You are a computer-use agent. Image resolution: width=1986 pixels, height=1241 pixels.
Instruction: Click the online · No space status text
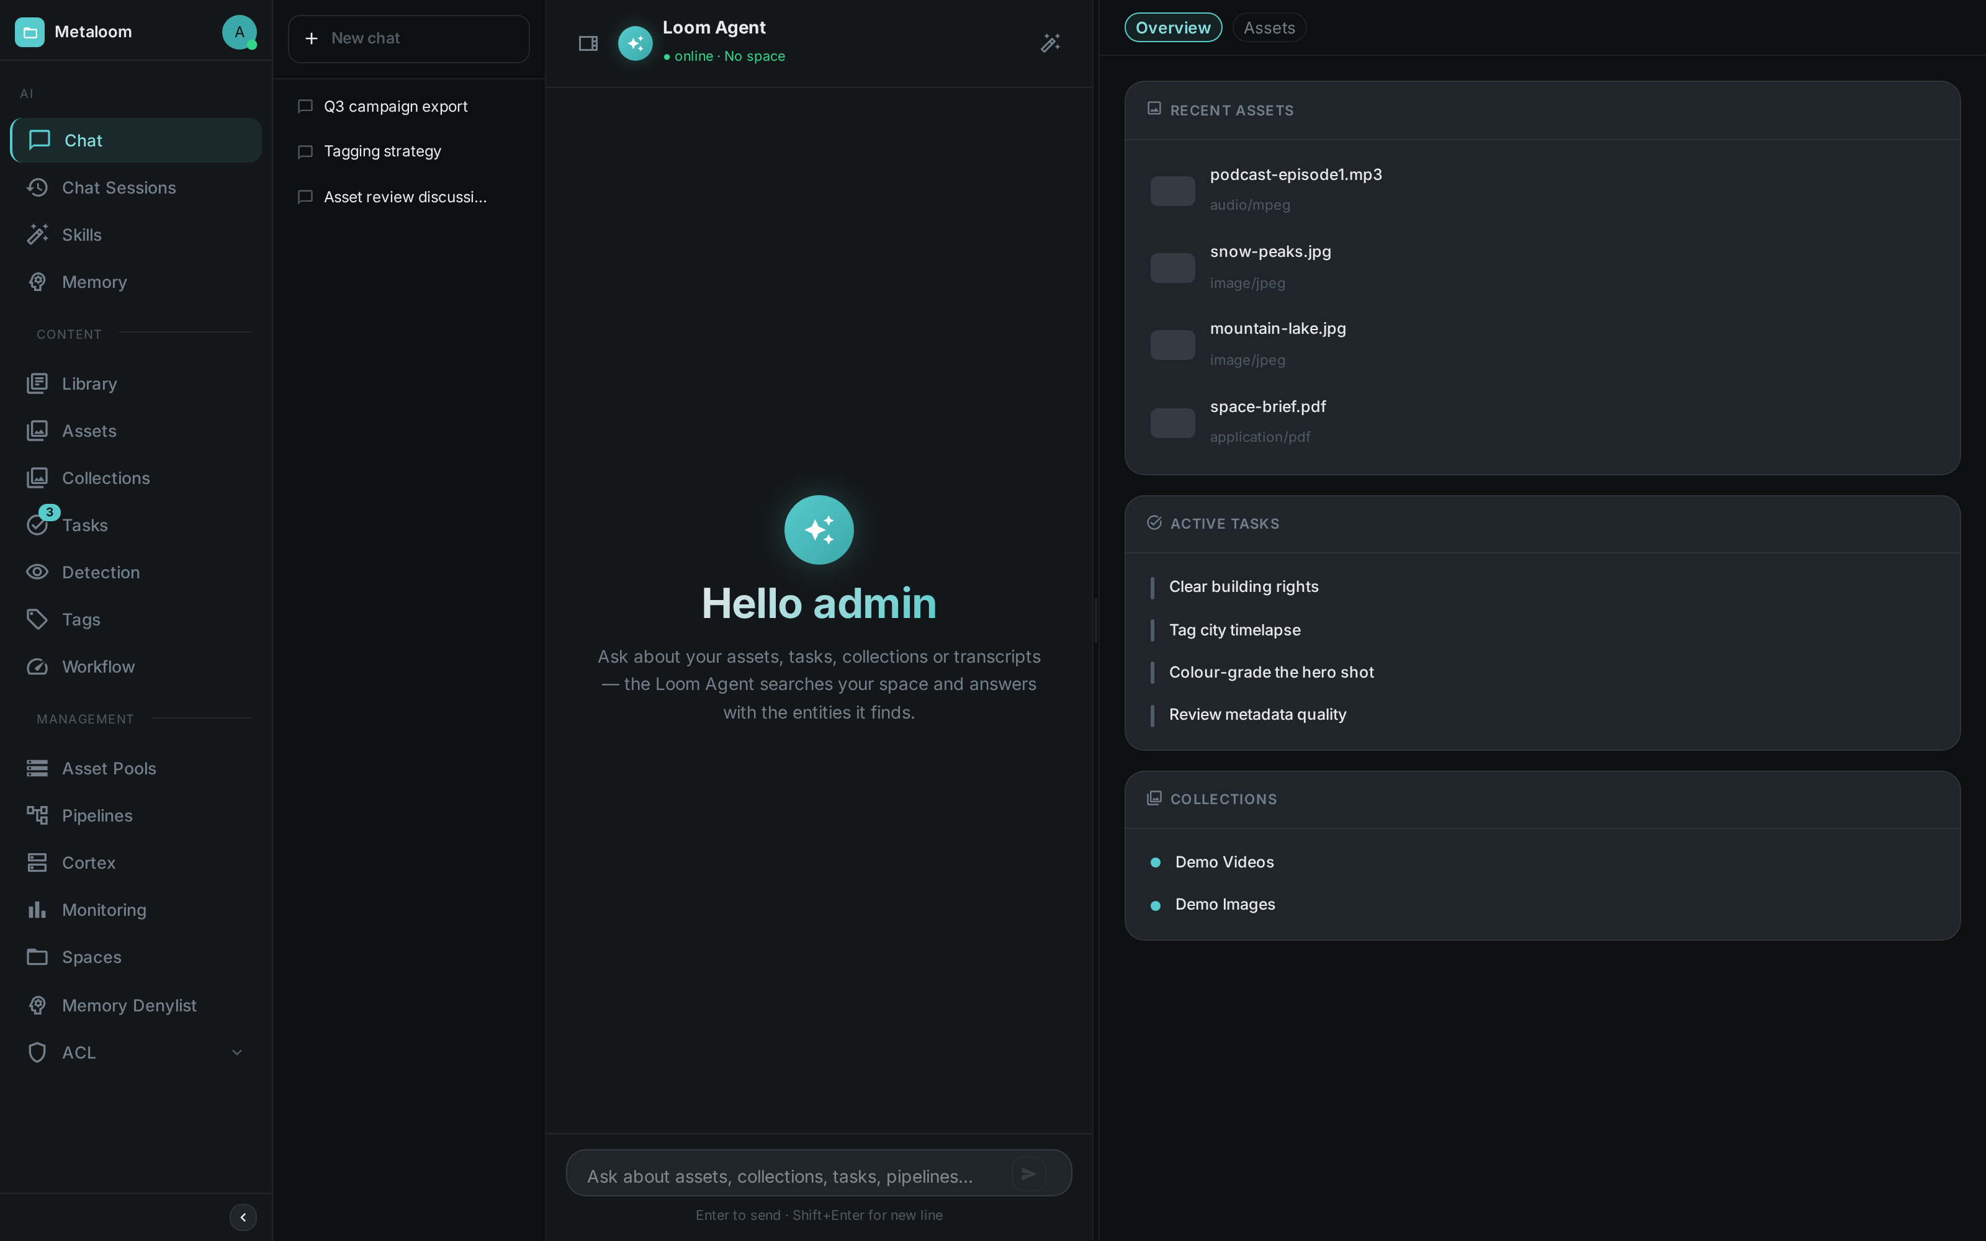click(724, 56)
